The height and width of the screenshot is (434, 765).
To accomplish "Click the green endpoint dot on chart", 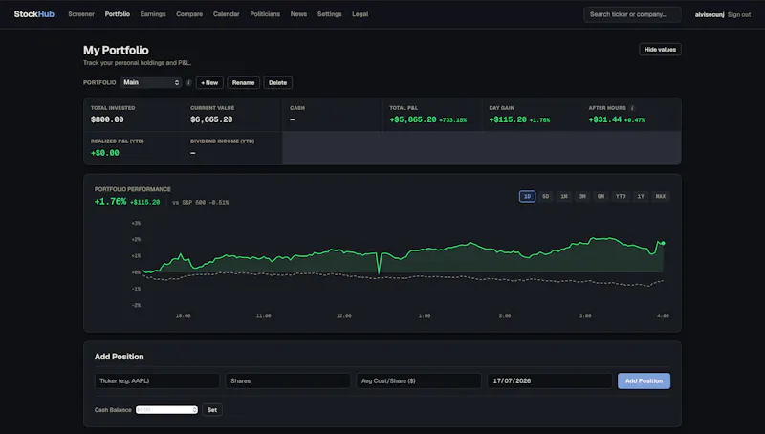I will (663, 243).
